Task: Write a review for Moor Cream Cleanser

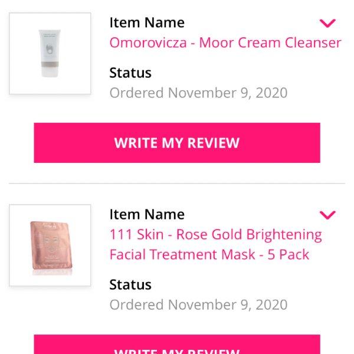Action: click(x=177, y=143)
